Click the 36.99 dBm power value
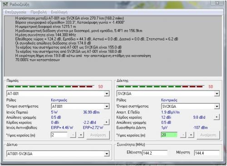Image resolution: width=227 pixels, height=166 pixels. point(91,112)
